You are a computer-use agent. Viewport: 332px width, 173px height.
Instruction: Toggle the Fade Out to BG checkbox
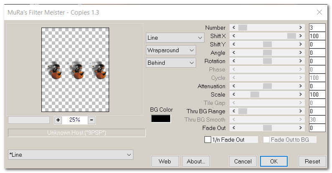pos(266,140)
